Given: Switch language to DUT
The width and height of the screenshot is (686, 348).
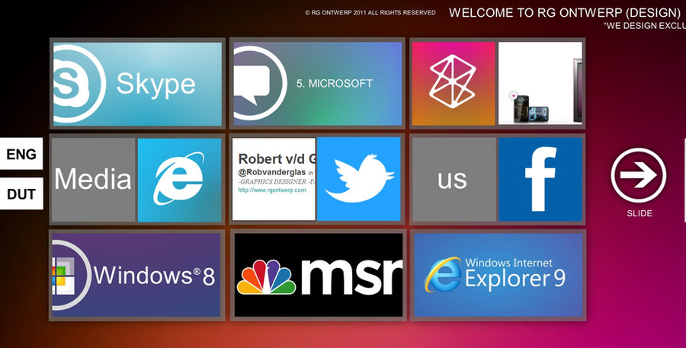Looking at the screenshot, I should click(21, 193).
